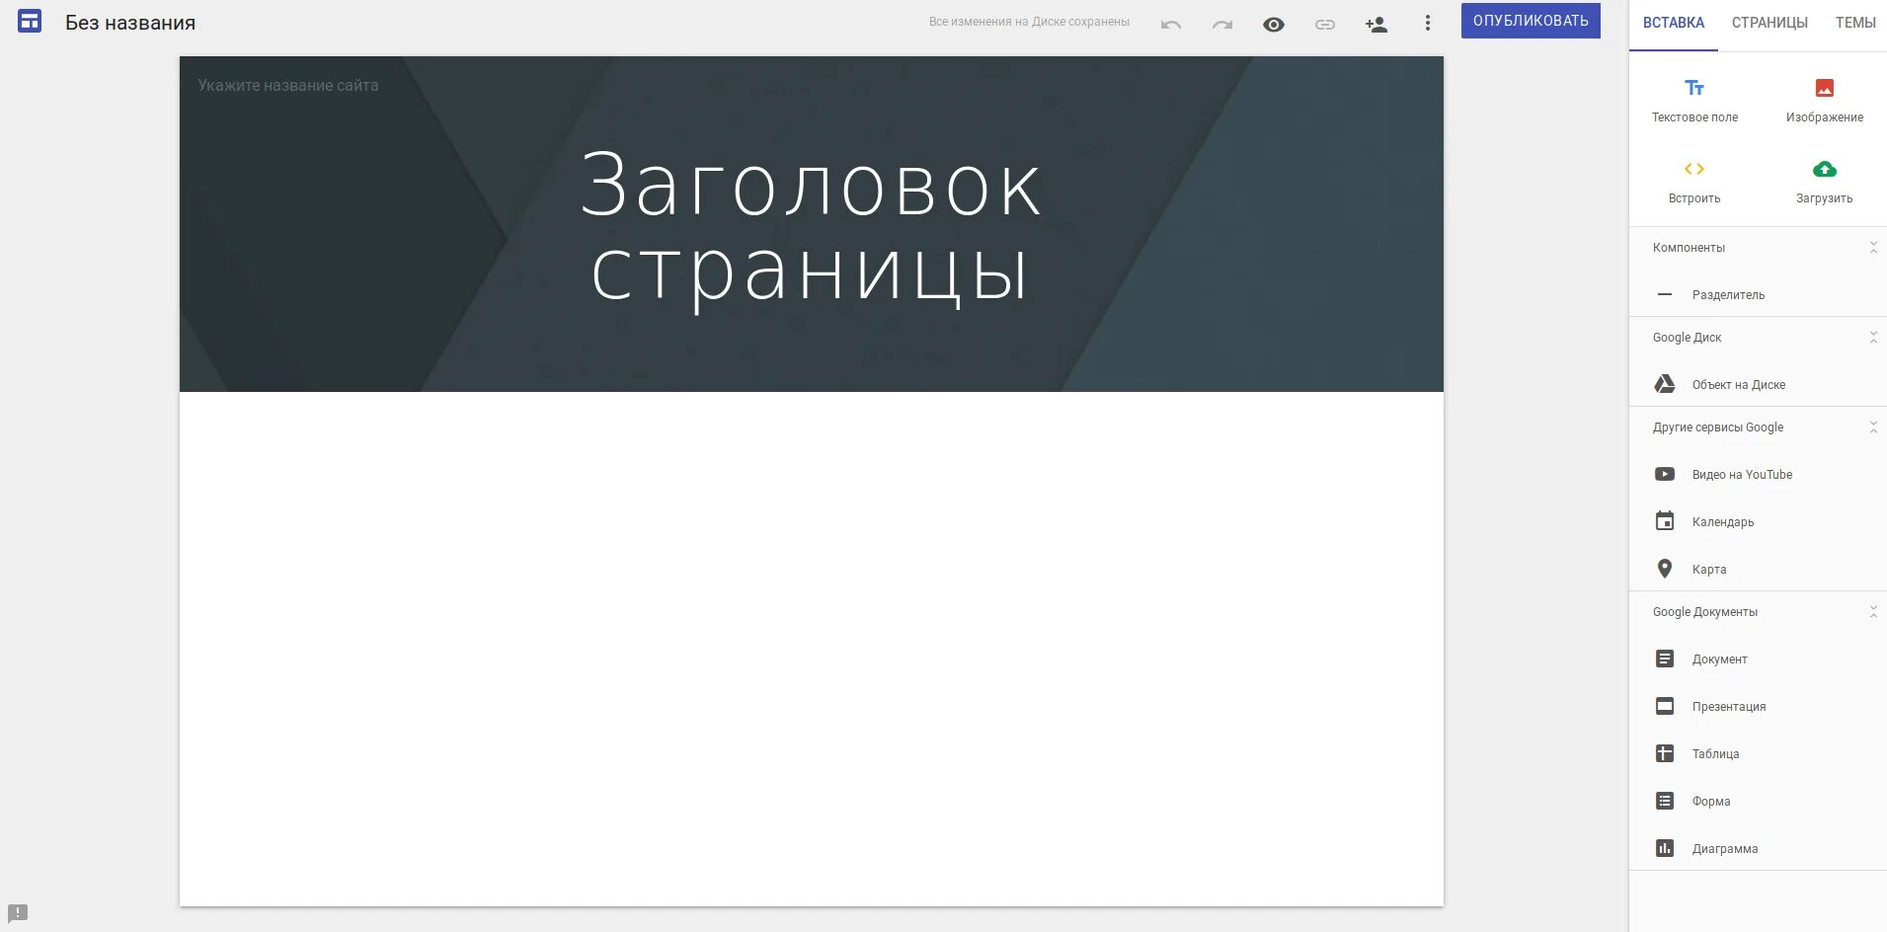Insert a Таблица spreadsheet
This screenshot has height=932, width=1887.
1758,753
